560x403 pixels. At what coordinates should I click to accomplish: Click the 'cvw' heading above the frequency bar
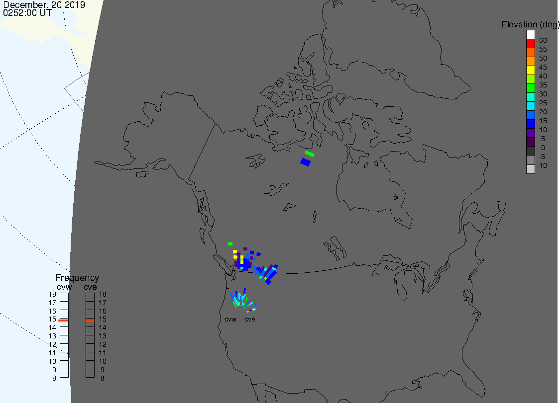pyautogui.click(x=64, y=287)
